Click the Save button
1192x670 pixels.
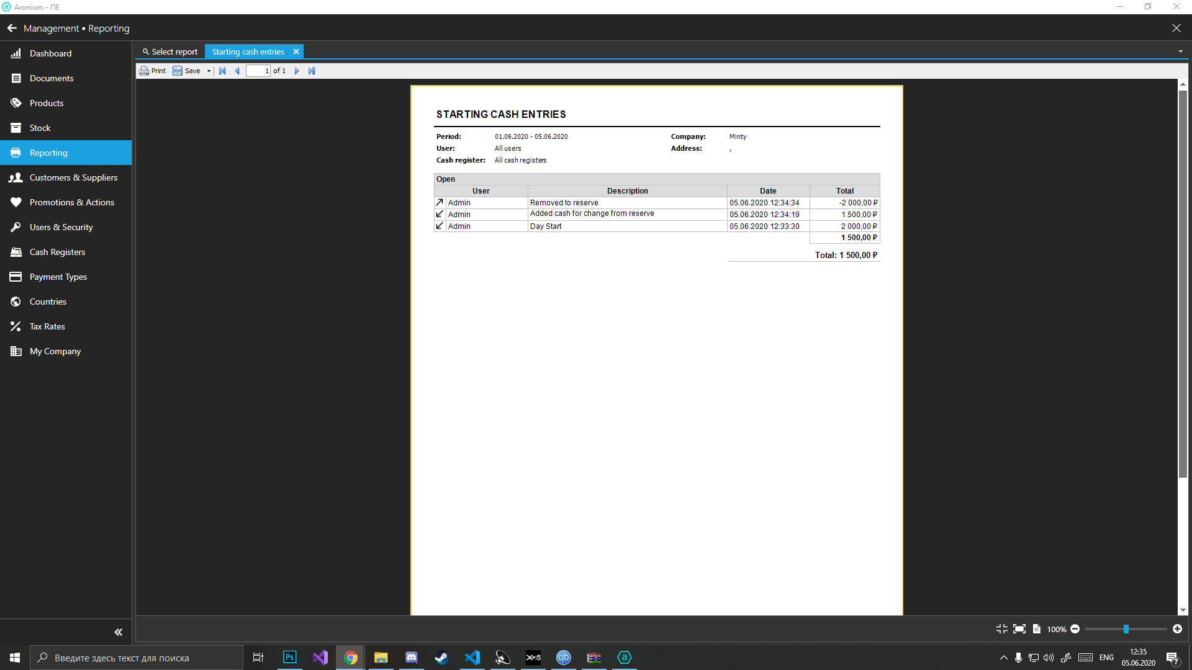coord(187,71)
